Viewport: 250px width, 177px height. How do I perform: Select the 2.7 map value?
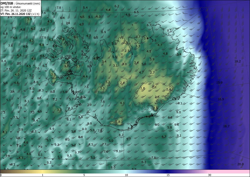[x=152, y=73]
